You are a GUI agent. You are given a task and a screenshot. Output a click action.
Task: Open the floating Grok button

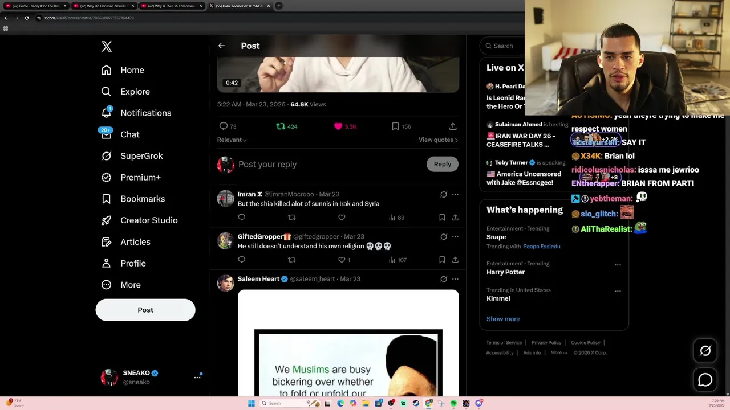(705, 351)
